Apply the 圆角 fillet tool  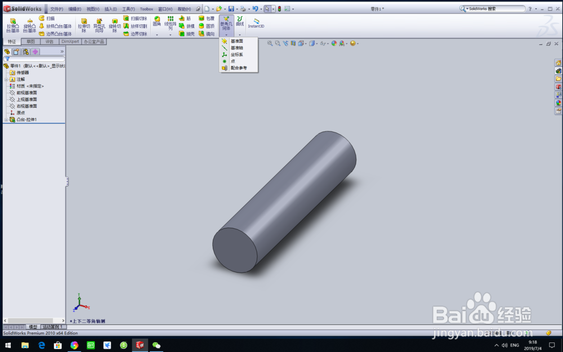[x=157, y=21]
